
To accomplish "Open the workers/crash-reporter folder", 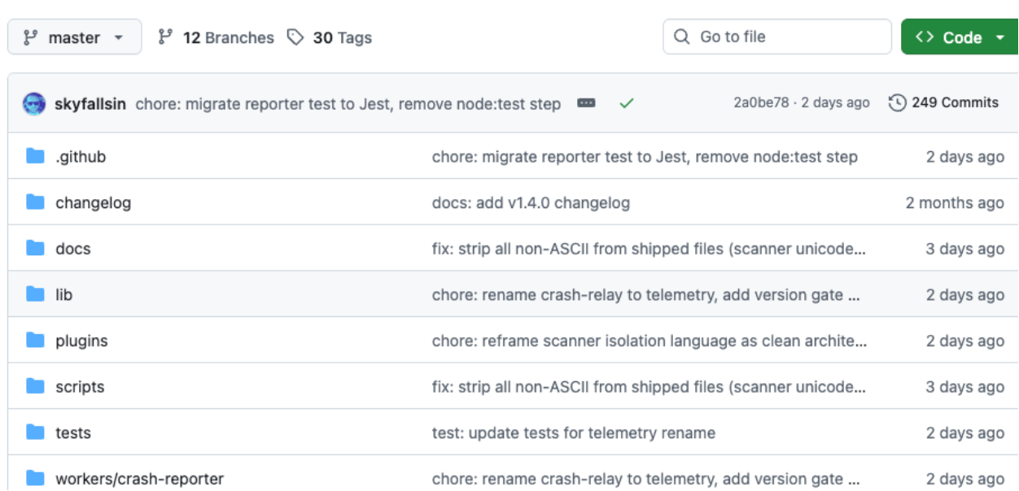I will coord(139,479).
